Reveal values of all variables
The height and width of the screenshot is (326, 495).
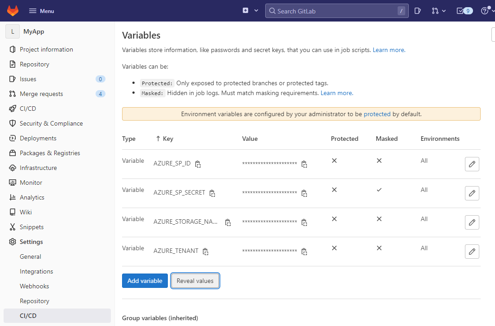[x=195, y=281]
